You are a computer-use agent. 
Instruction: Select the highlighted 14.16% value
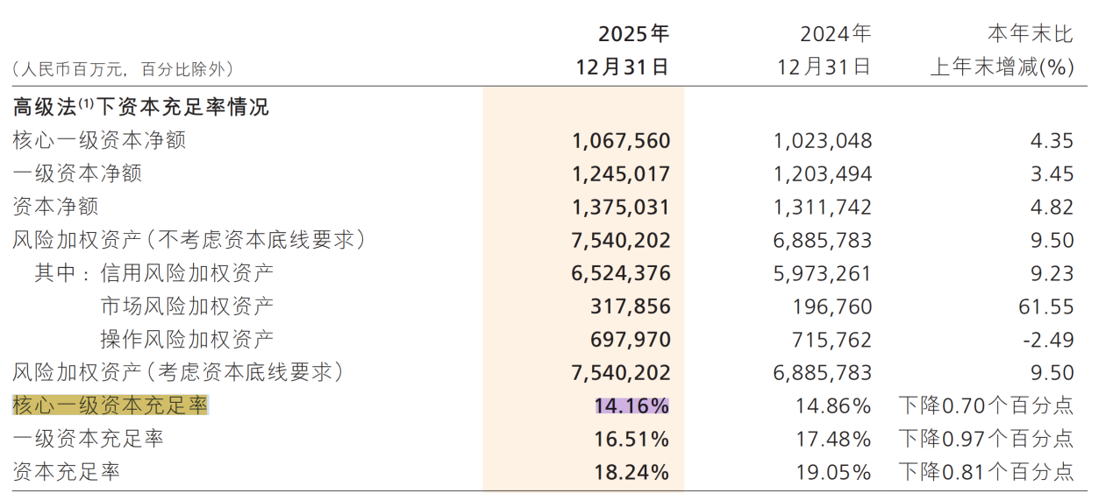coord(631,406)
